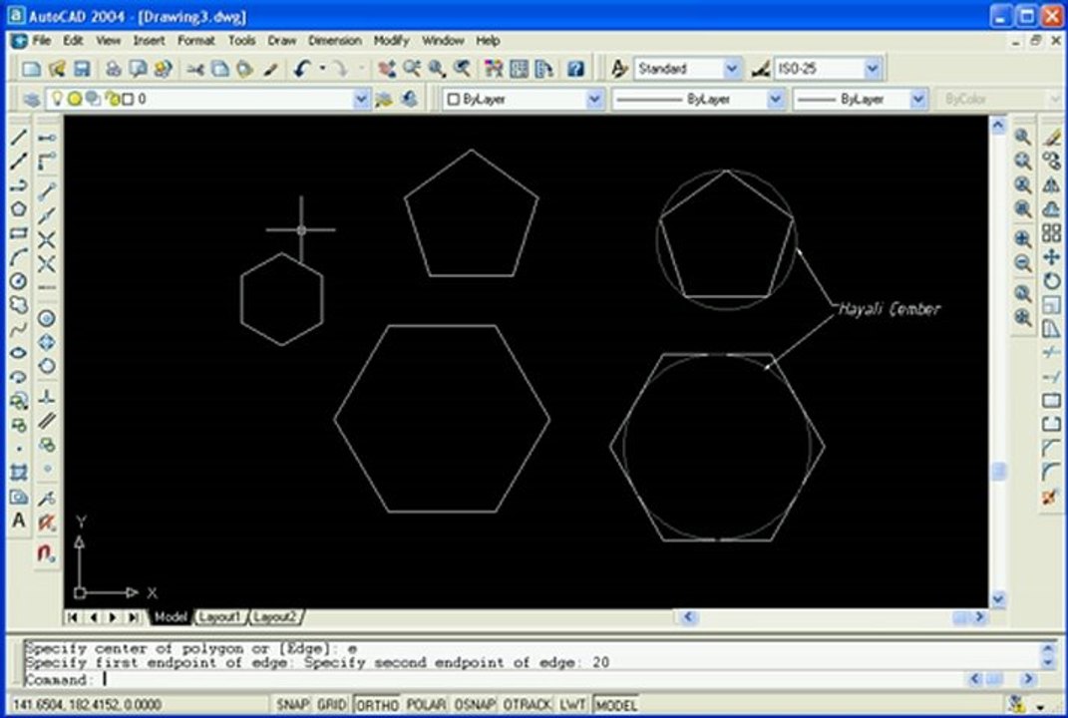Open the Draw menu
The width and height of the screenshot is (1068, 718).
[282, 41]
